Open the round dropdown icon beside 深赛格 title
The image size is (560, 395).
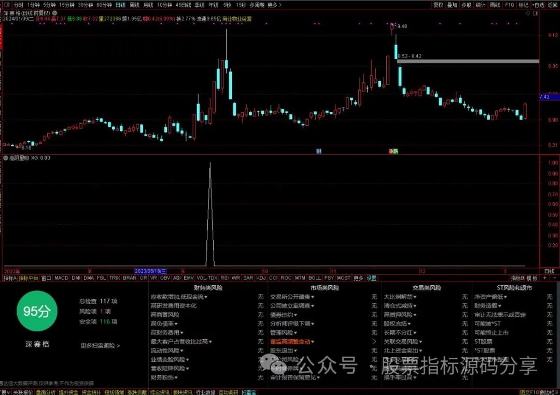(x=54, y=13)
